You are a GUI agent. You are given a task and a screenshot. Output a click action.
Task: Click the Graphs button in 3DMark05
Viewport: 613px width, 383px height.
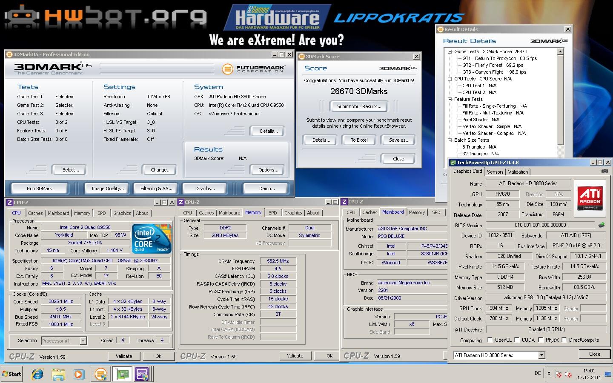tap(205, 189)
